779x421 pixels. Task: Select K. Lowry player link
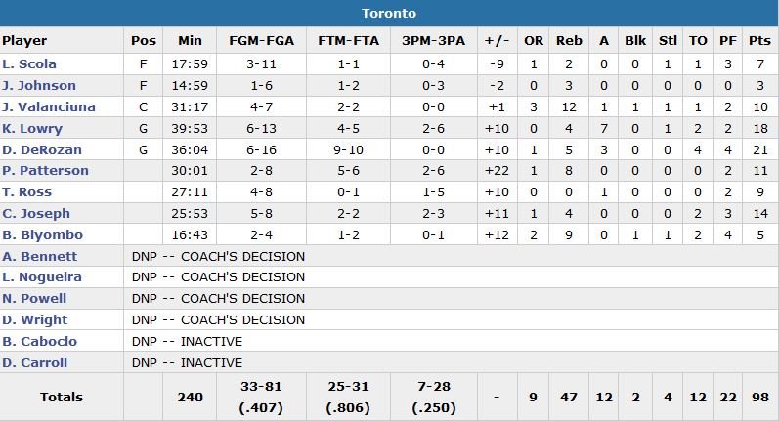32,128
